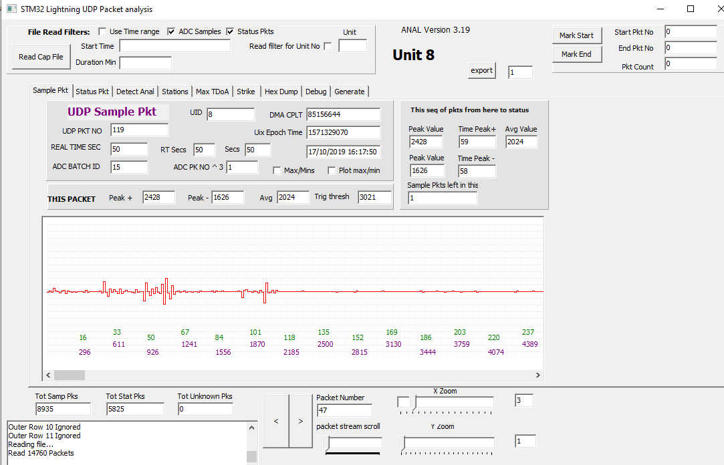Select the Hex Dump tab
Viewport: 724px width, 465px height.
tap(281, 92)
